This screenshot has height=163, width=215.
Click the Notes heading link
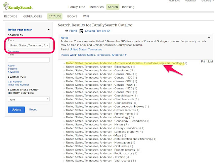tap(64, 38)
